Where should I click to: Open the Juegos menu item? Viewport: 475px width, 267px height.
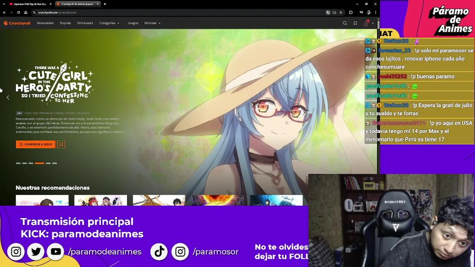tap(133, 23)
